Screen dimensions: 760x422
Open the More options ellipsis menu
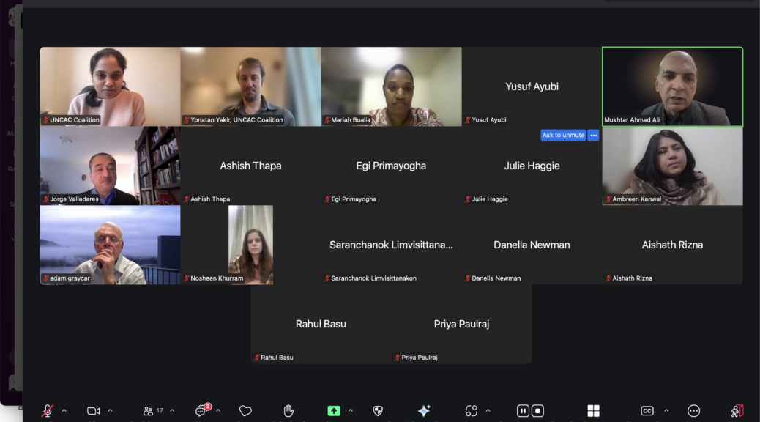693,411
